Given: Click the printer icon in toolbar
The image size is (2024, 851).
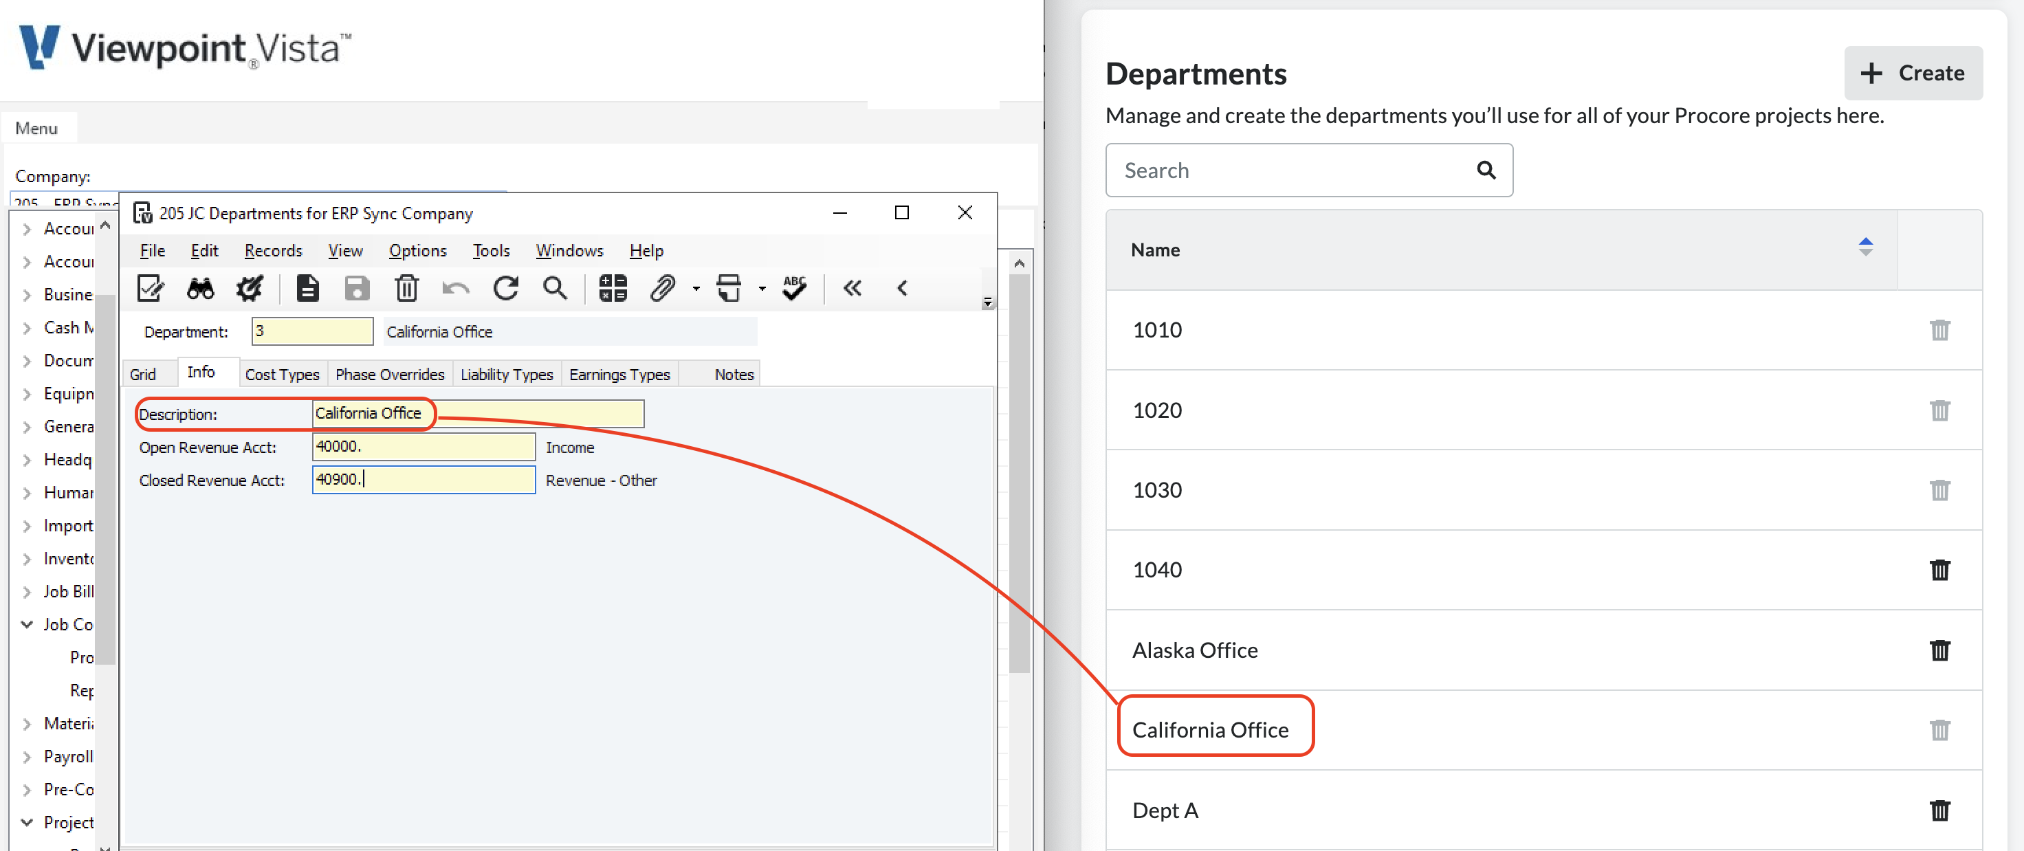Looking at the screenshot, I should 729,289.
